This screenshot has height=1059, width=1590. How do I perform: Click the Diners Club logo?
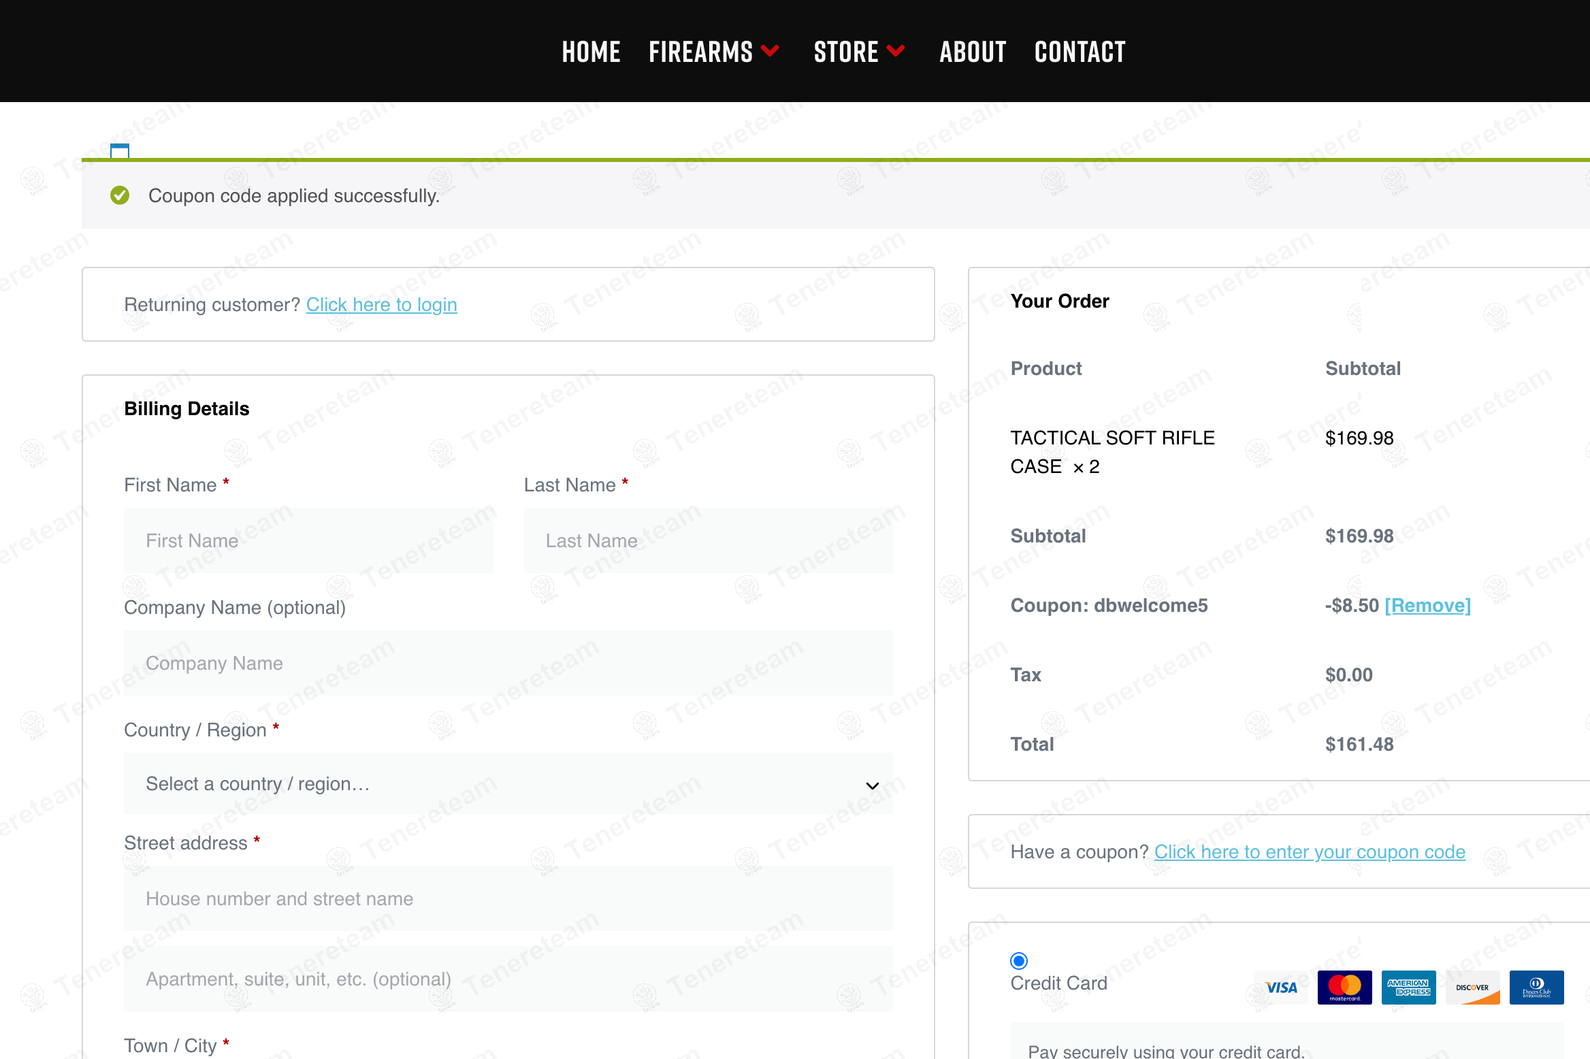(x=1537, y=988)
